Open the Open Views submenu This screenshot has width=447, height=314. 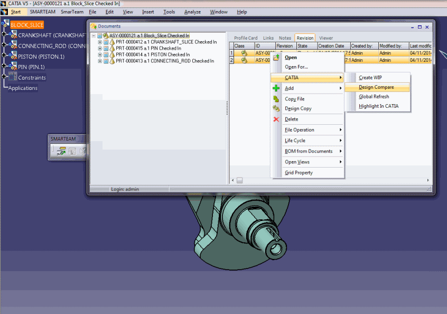coord(308,162)
